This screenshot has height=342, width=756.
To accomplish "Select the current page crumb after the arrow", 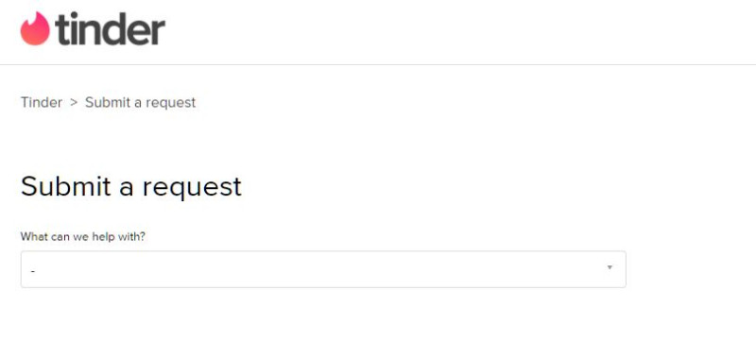I will pyautogui.click(x=140, y=102).
